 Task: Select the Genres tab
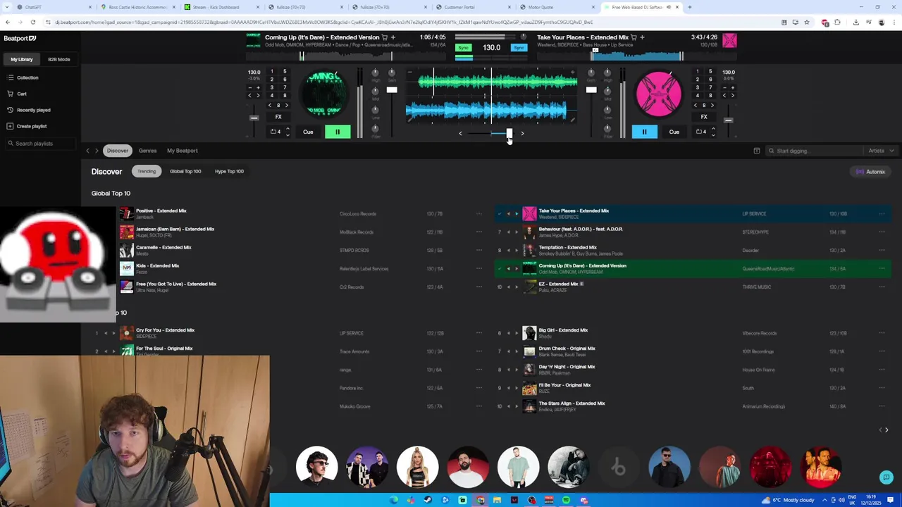point(147,151)
